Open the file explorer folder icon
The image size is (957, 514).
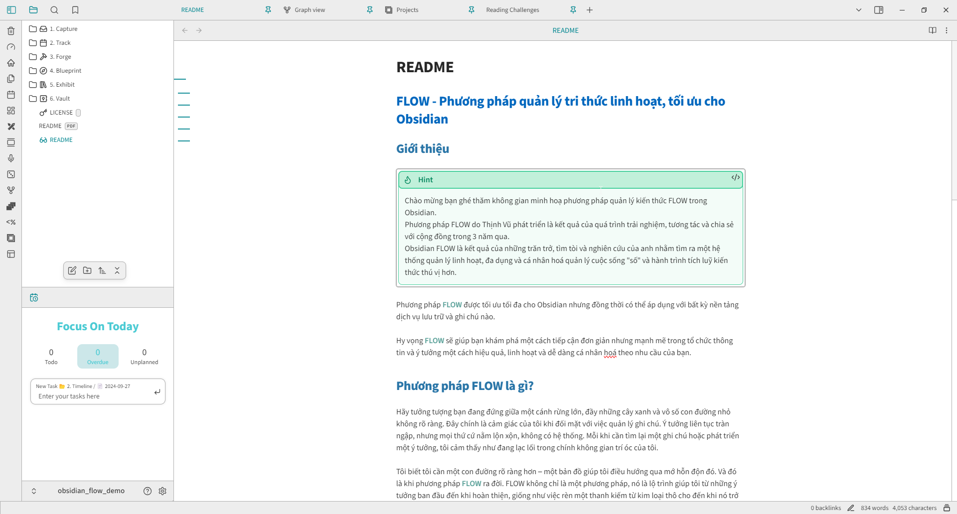click(x=33, y=10)
